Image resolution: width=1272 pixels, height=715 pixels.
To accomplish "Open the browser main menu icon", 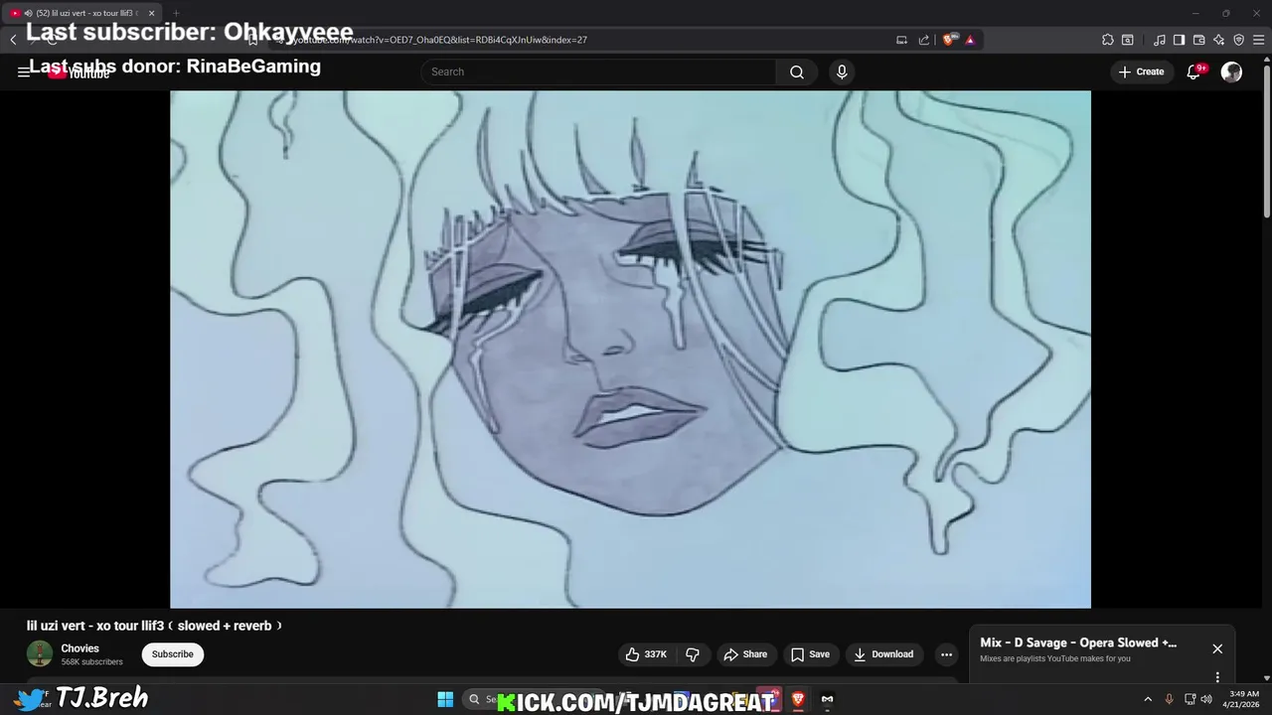I will (x=1258, y=40).
